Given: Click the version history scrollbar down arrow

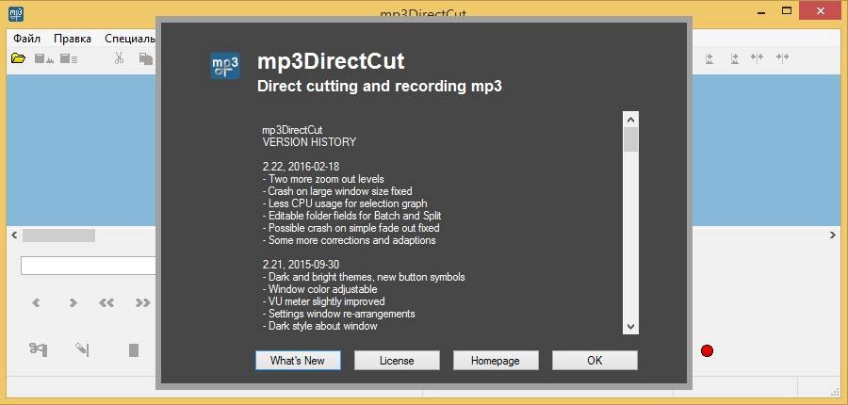Looking at the screenshot, I should pyautogui.click(x=630, y=327).
